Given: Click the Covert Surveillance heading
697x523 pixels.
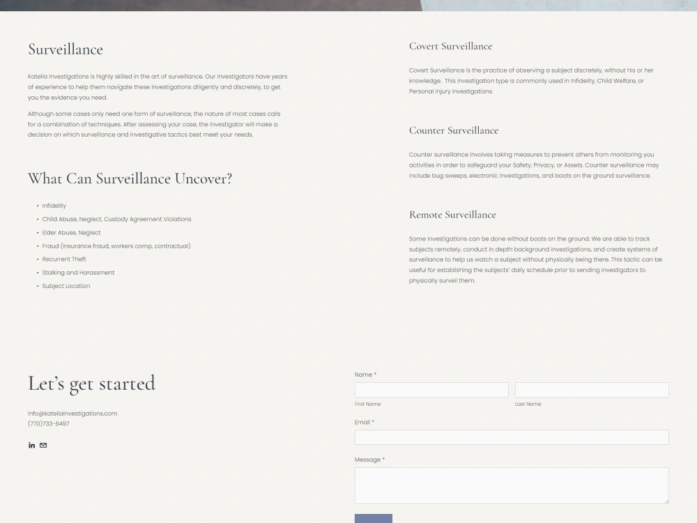Looking at the screenshot, I should [x=450, y=46].
